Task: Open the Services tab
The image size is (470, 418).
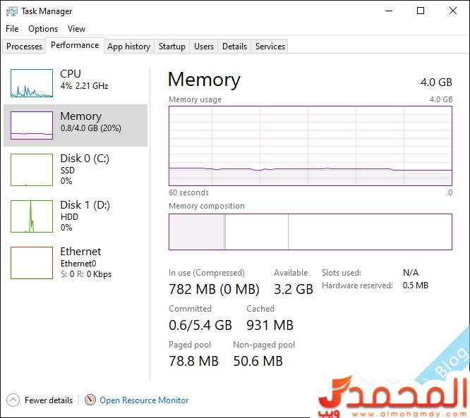Action: point(270,47)
